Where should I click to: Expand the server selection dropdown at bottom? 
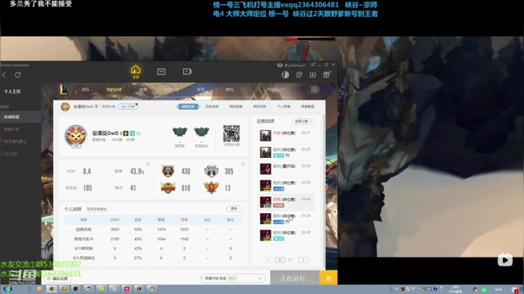tap(233, 278)
